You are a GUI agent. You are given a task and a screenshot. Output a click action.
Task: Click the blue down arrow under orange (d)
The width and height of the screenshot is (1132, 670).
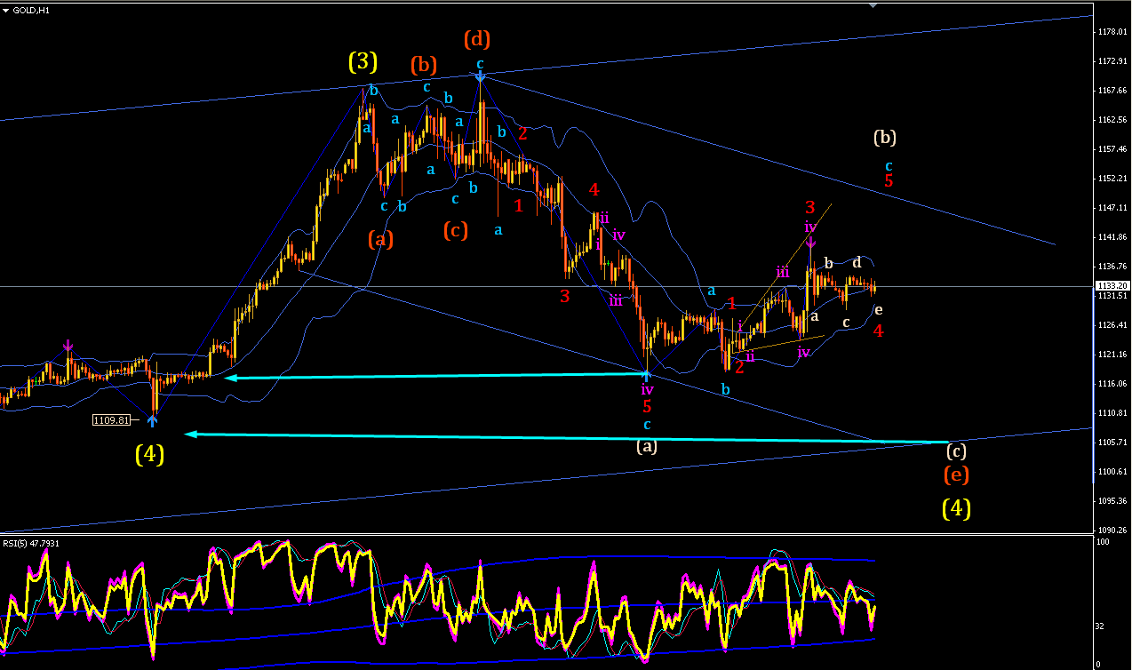[x=480, y=77]
